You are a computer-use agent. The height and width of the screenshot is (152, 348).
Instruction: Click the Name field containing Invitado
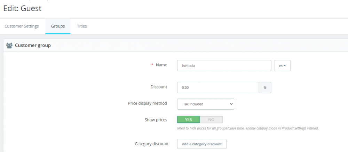224,66
